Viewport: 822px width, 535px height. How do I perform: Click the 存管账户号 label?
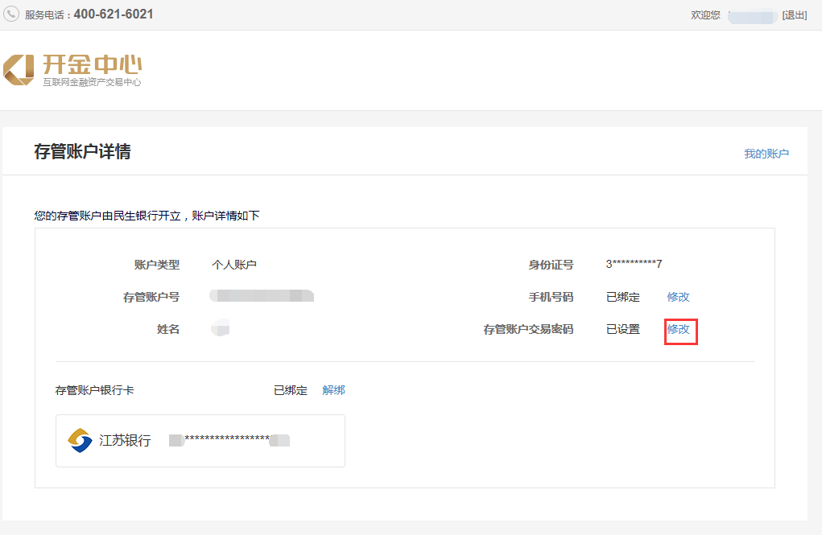coord(151,297)
